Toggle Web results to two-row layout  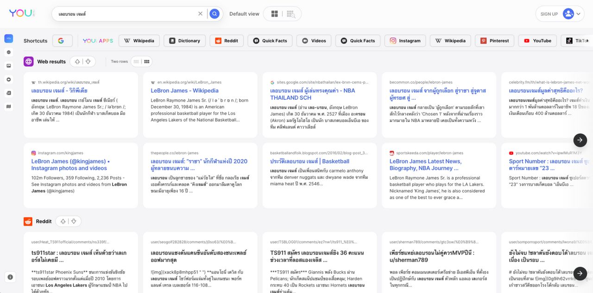pos(146,61)
